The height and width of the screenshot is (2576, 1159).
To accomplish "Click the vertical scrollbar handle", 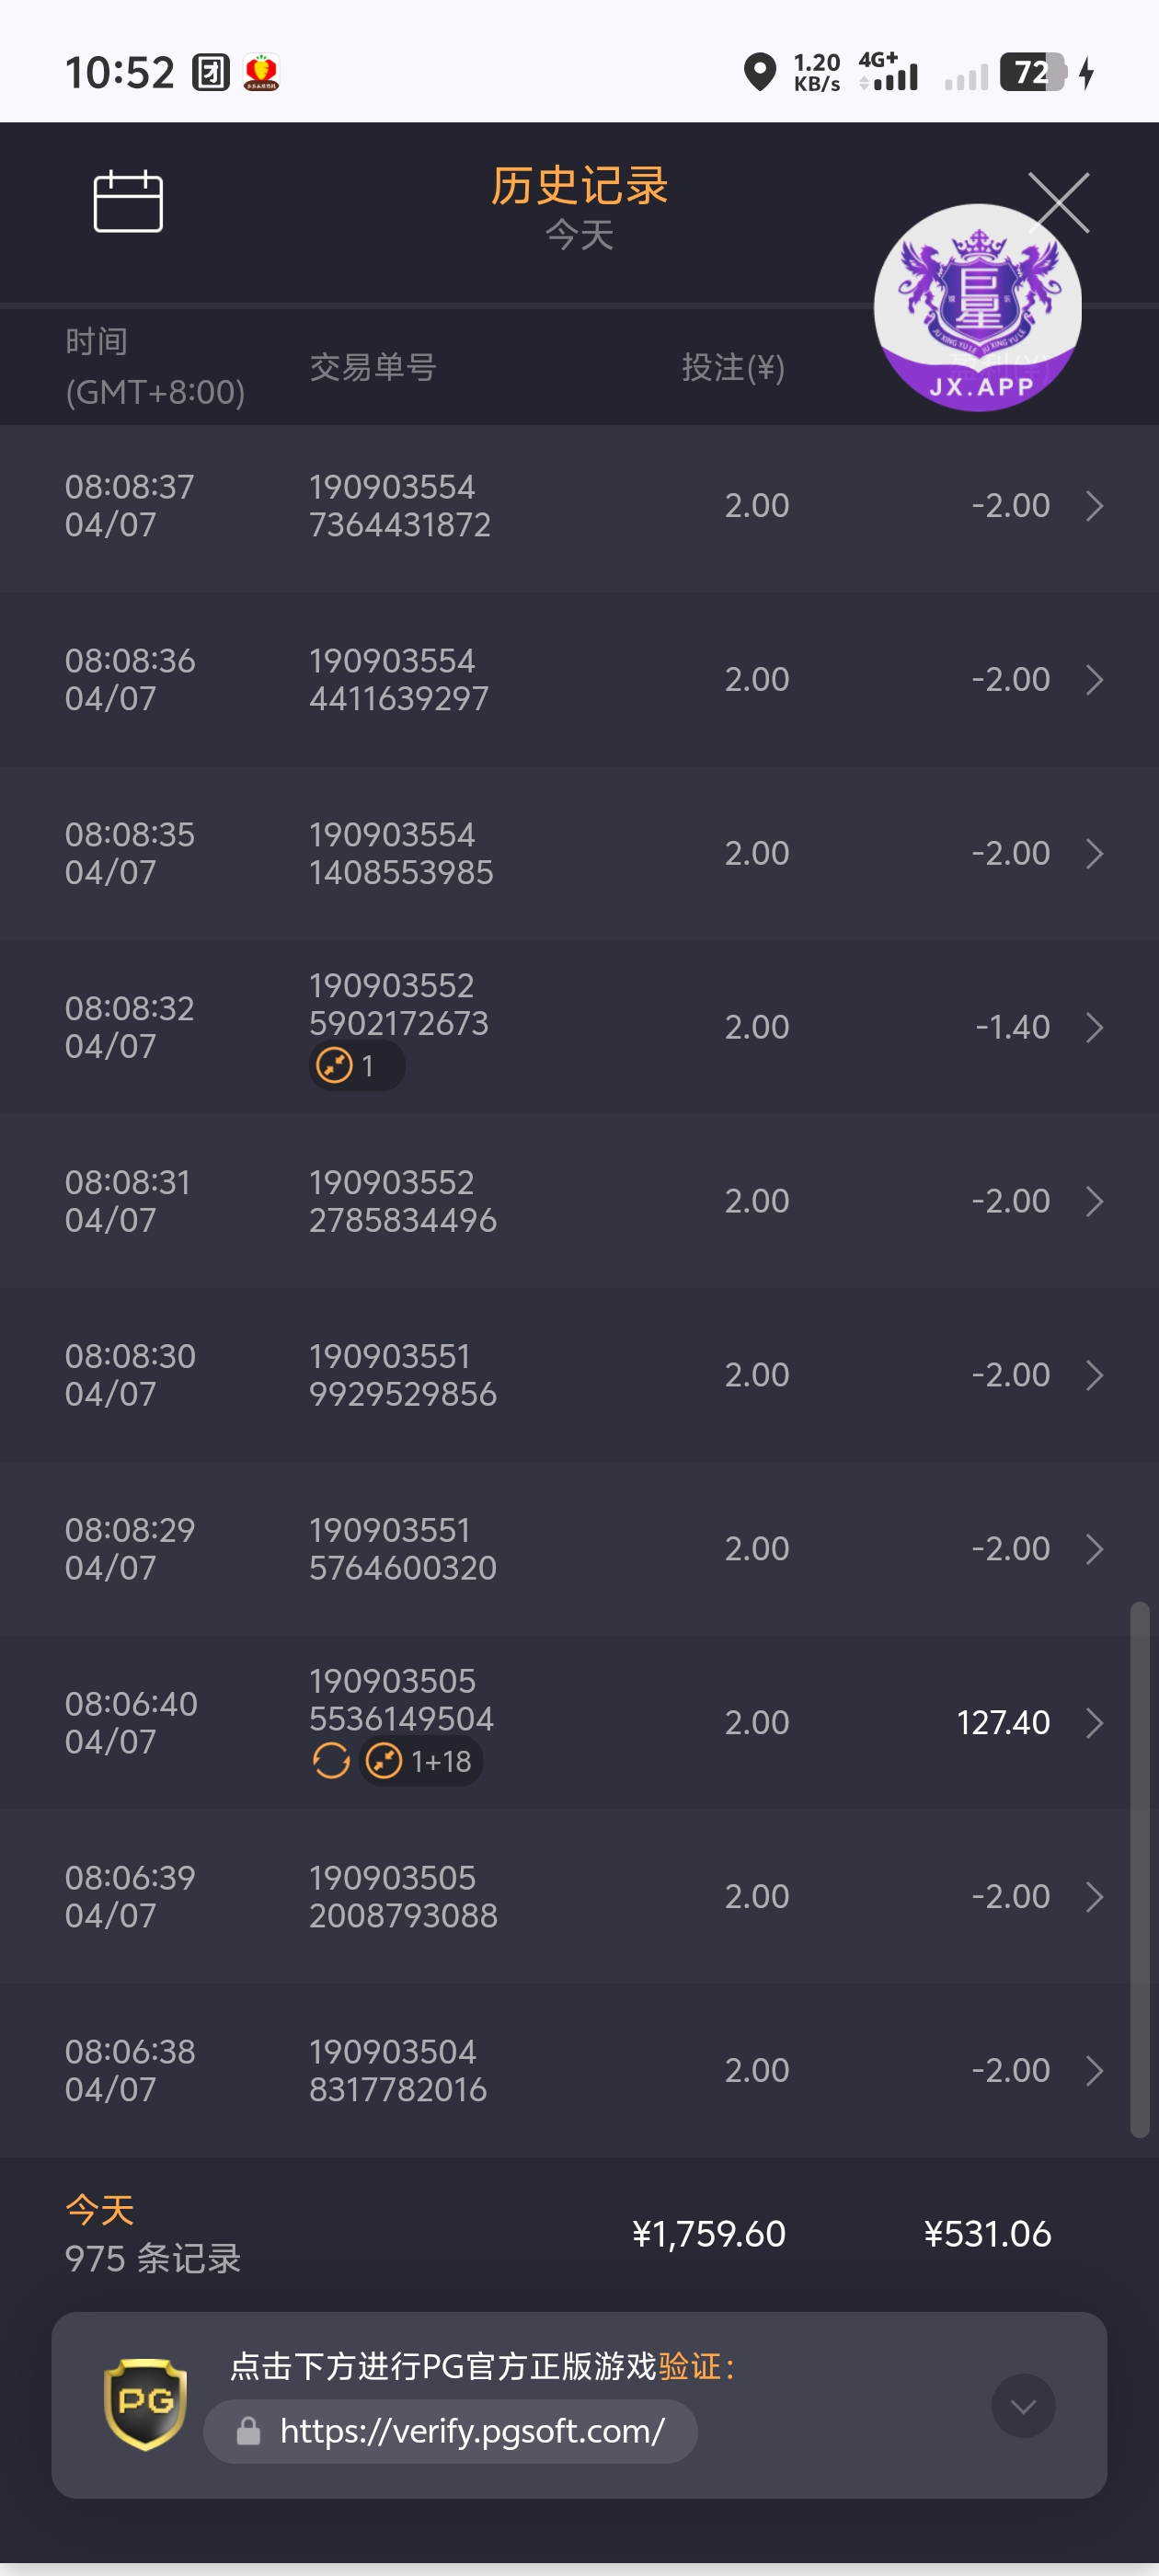I will coord(1139,1870).
